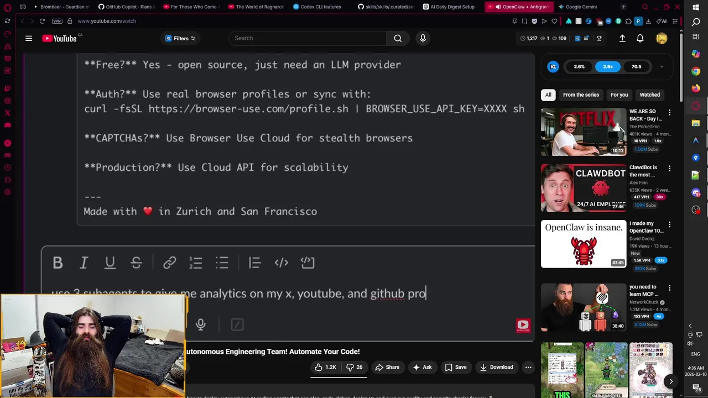The image size is (708, 398).
Task: Open WE ARE SO BACK video thumbnail
Action: click(584, 132)
